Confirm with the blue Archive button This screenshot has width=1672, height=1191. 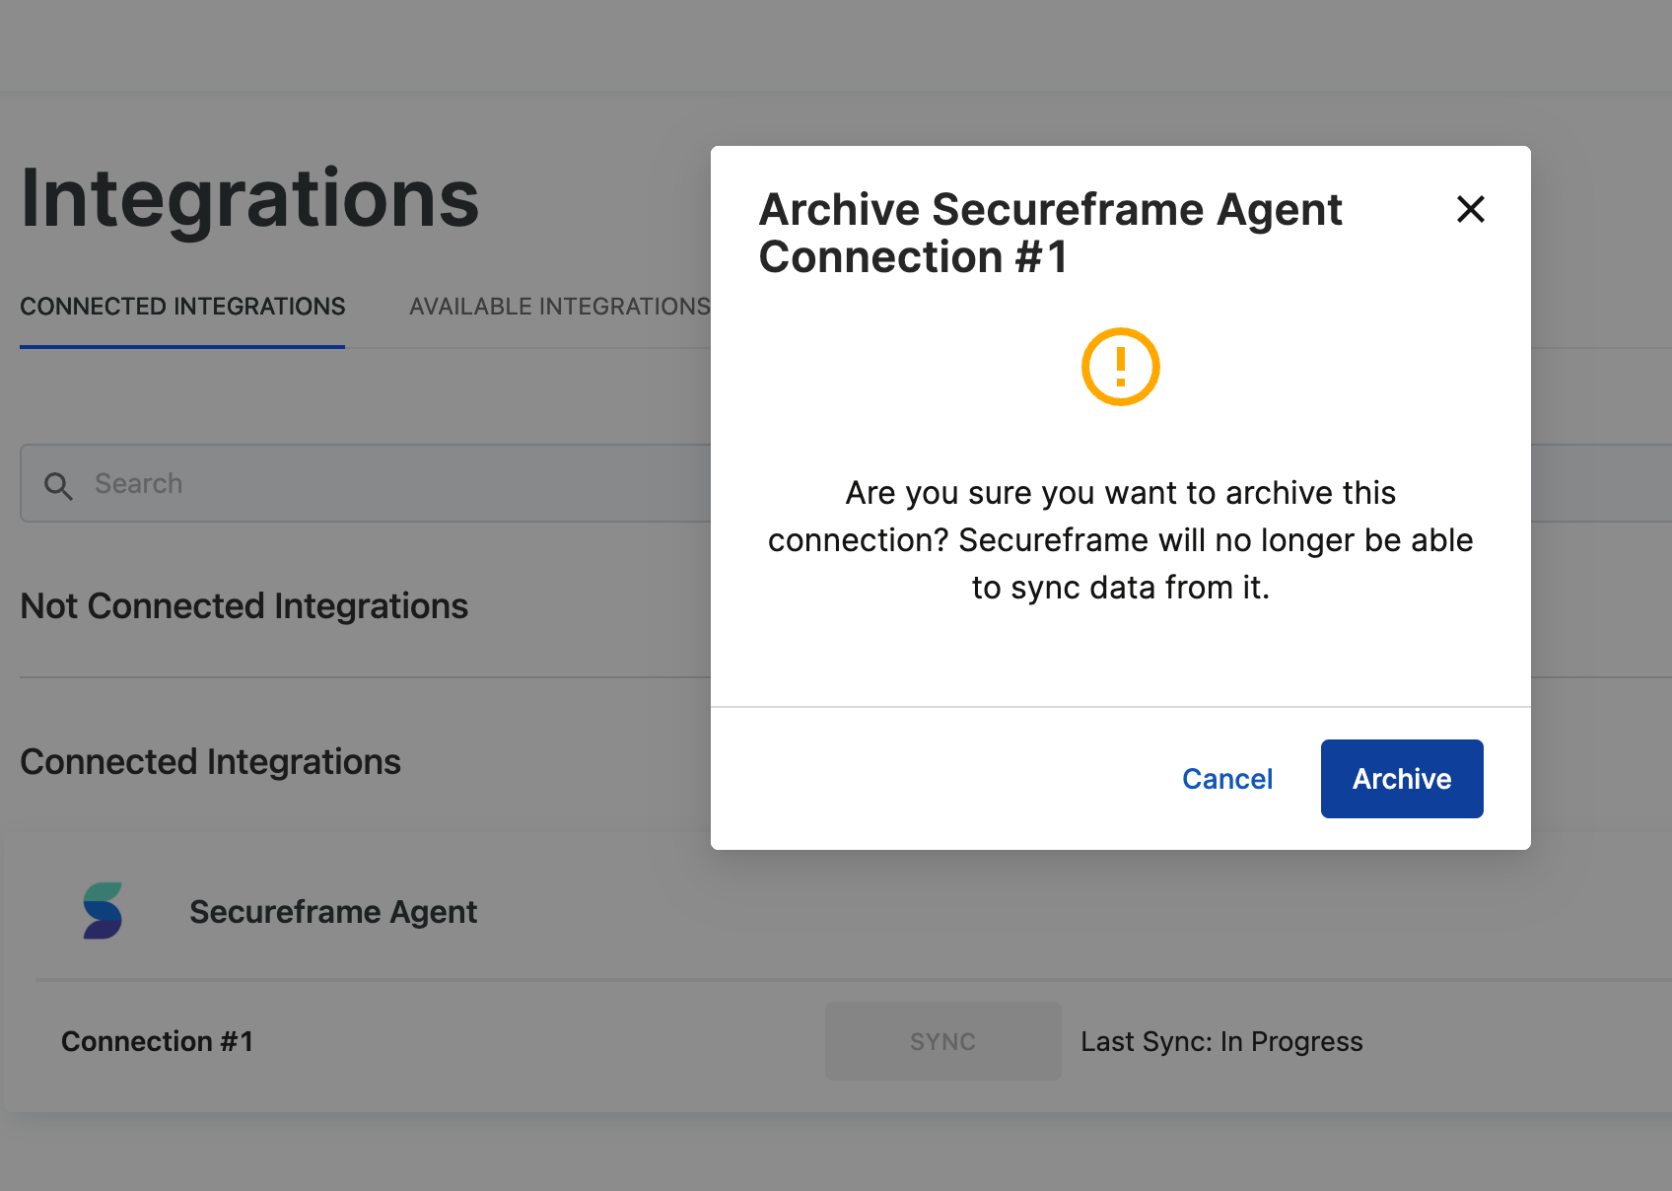1402,779
